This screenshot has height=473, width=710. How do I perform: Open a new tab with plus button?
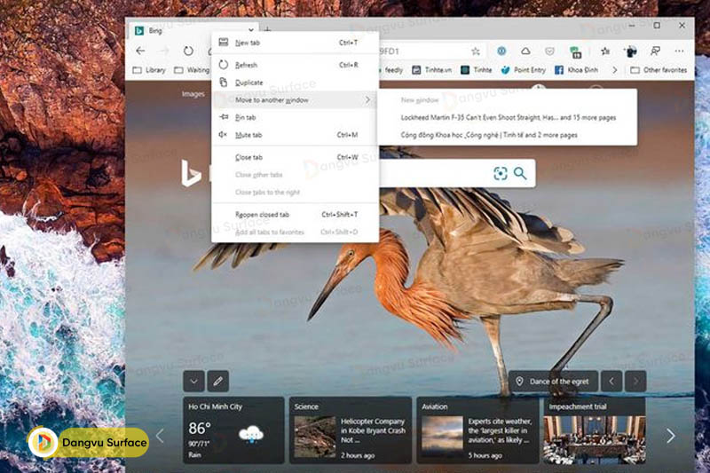[268, 30]
